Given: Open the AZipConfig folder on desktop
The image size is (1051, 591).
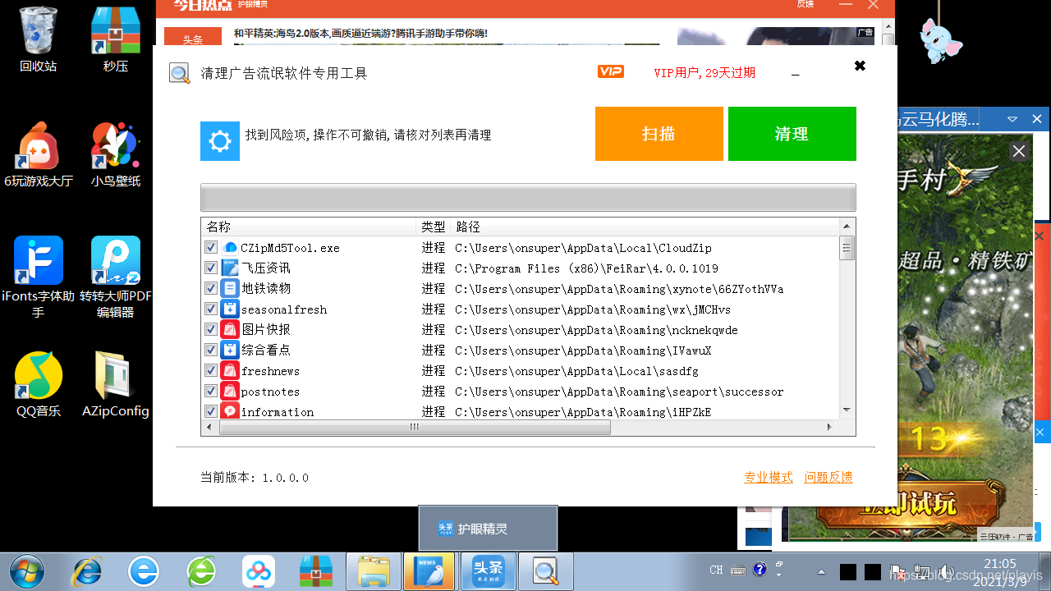Looking at the screenshot, I should pyautogui.click(x=116, y=384).
